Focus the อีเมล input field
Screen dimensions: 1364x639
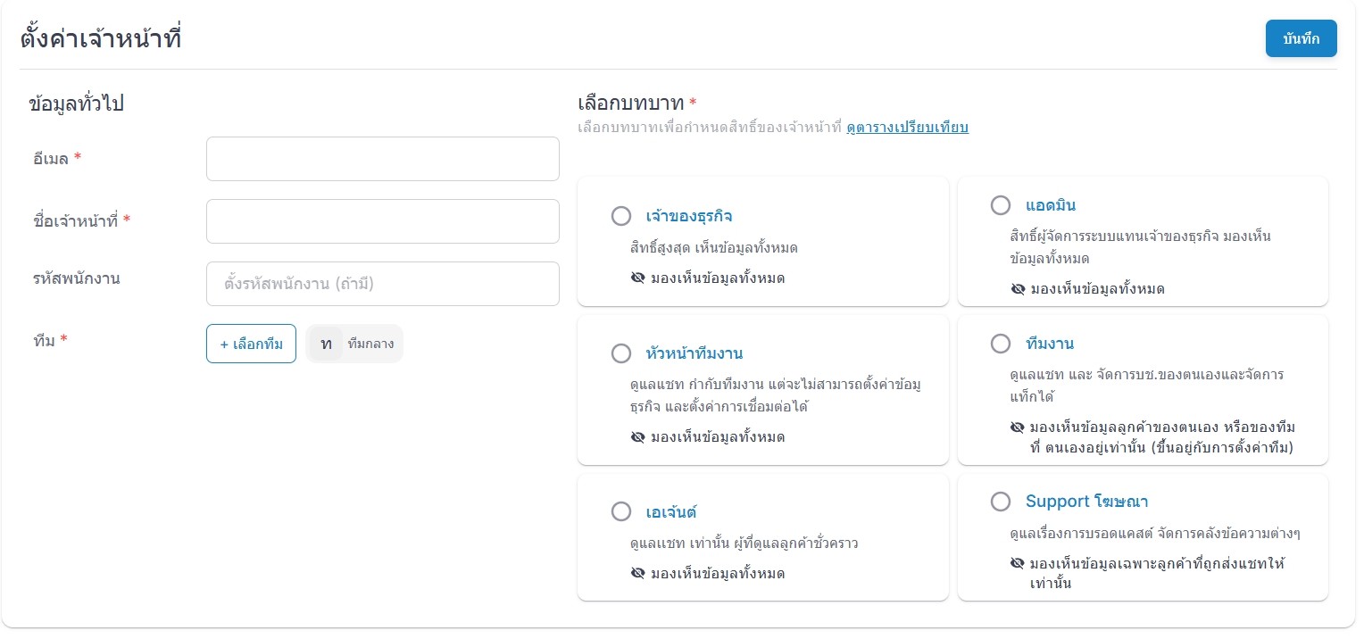coord(383,159)
